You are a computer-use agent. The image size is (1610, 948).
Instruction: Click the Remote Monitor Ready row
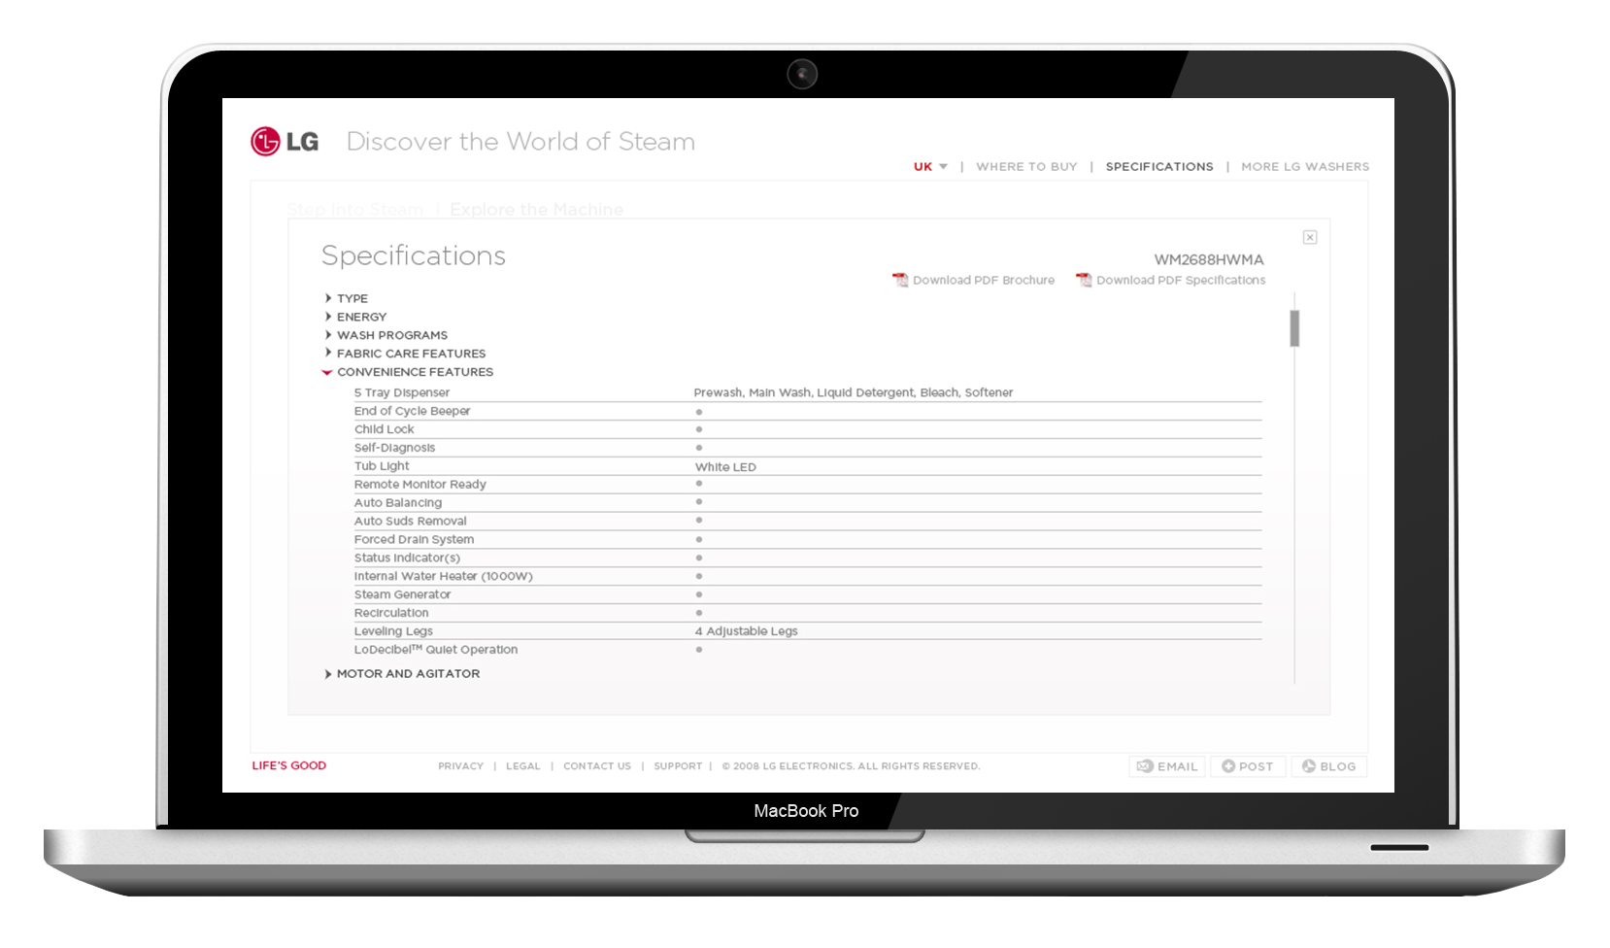pos(807,485)
